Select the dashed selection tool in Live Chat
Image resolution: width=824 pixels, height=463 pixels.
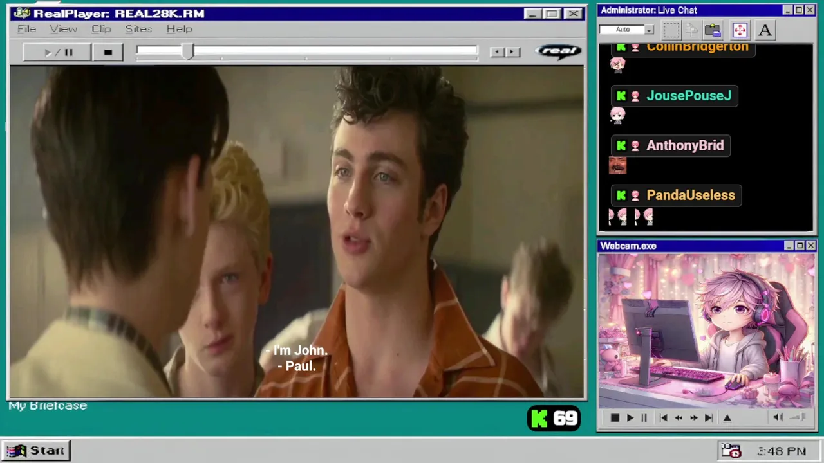[x=671, y=30]
